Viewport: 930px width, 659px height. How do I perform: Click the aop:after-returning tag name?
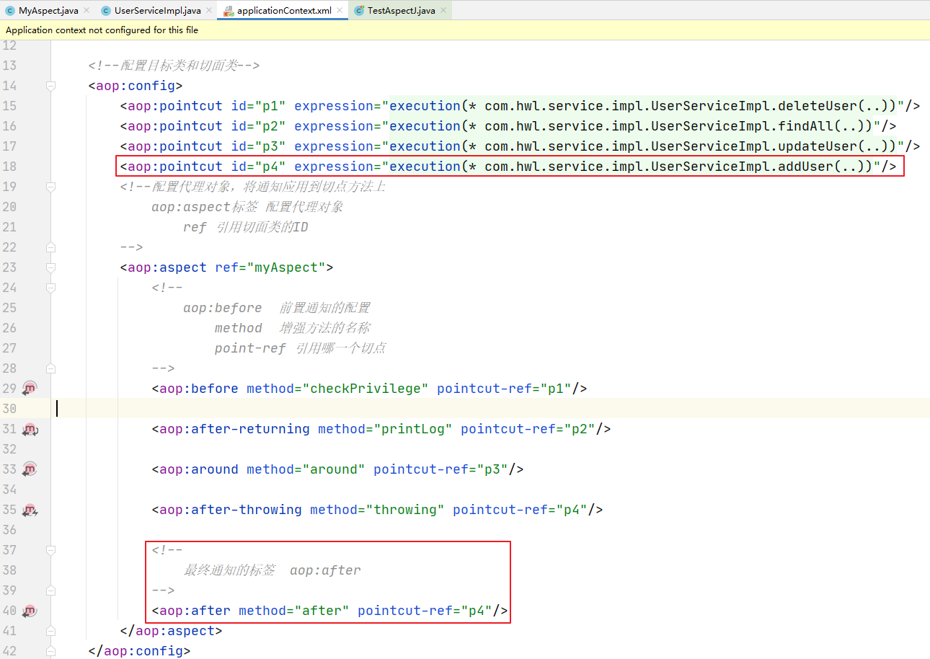[x=235, y=429]
